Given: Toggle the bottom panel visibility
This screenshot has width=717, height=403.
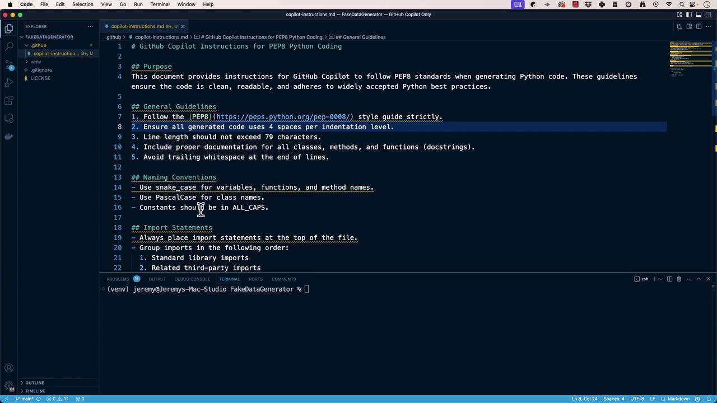Looking at the screenshot, I should pyautogui.click(x=699, y=15).
